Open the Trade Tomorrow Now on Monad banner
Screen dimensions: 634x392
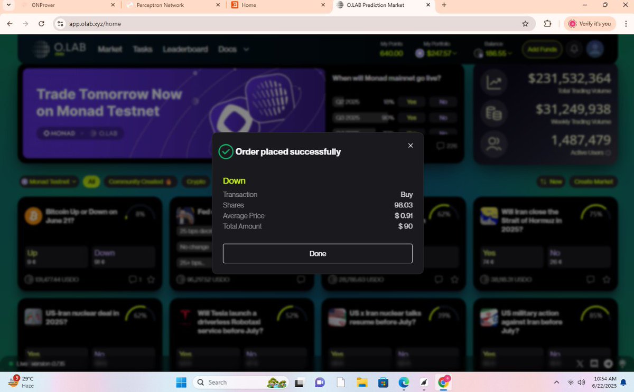click(x=173, y=112)
